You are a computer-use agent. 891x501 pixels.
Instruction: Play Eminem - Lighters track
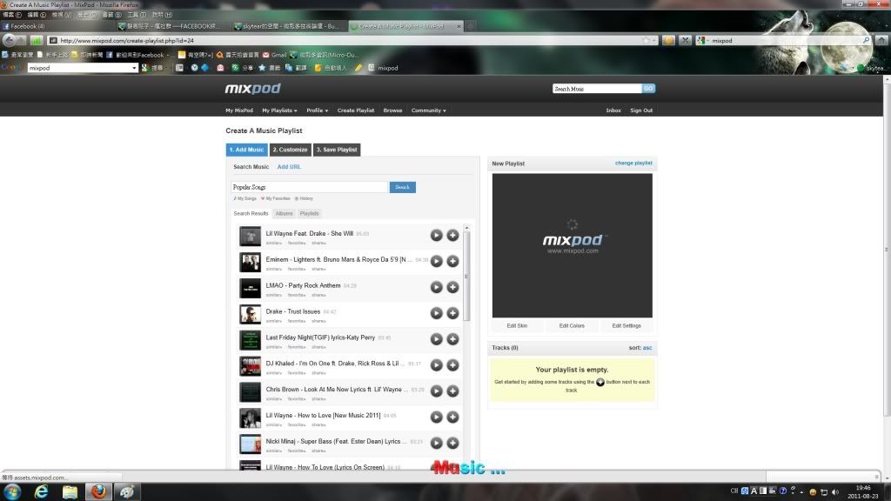click(436, 261)
